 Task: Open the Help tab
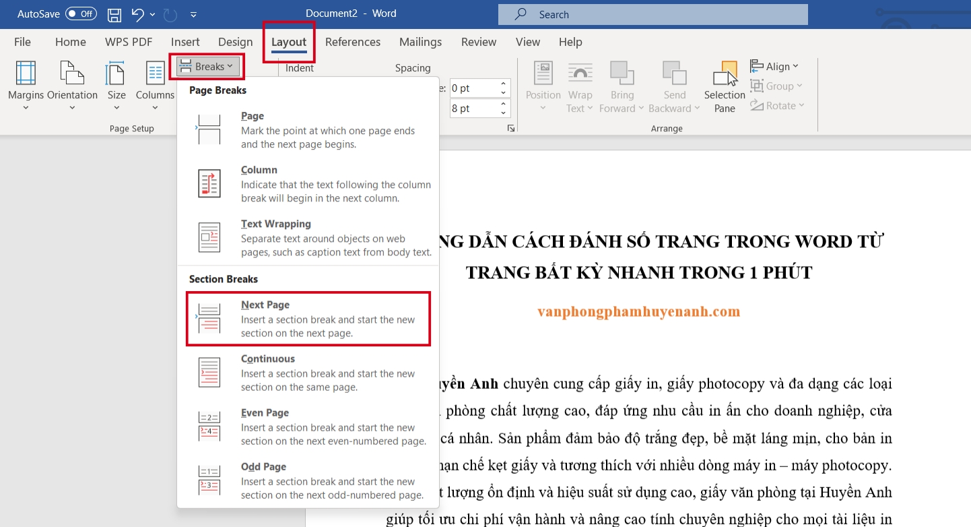click(x=570, y=42)
